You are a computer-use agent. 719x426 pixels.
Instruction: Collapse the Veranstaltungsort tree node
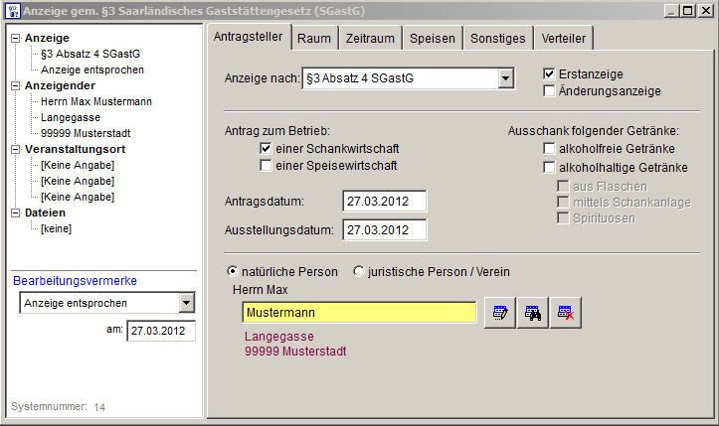[x=15, y=149]
